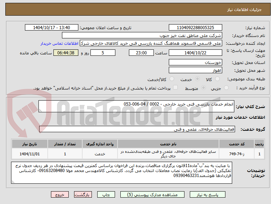Click the 'چاپ' print button

[x=106, y=194]
